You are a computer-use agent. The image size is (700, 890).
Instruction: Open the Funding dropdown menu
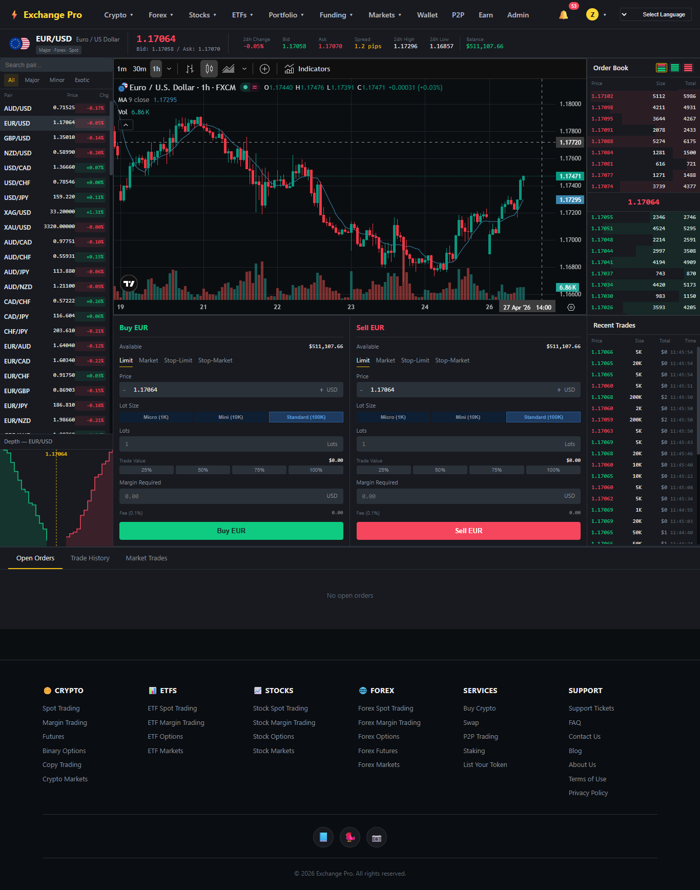[x=336, y=15]
